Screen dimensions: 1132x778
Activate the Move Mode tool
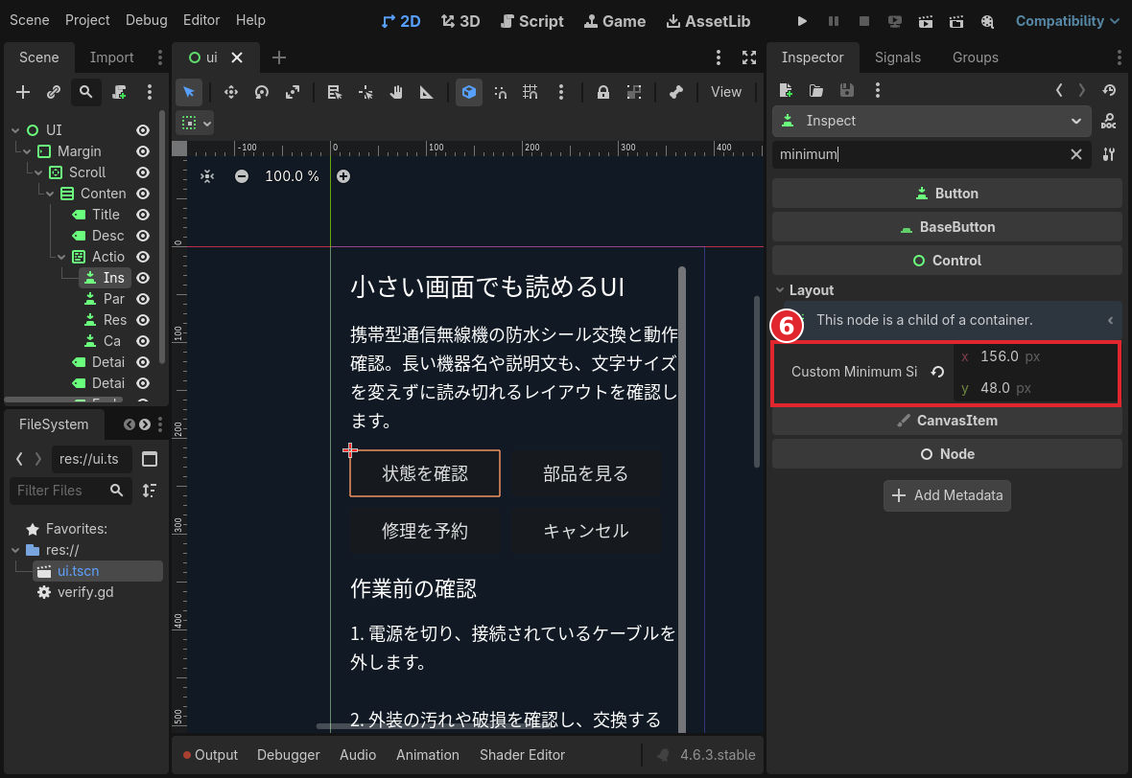pyautogui.click(x=231, y=92)
